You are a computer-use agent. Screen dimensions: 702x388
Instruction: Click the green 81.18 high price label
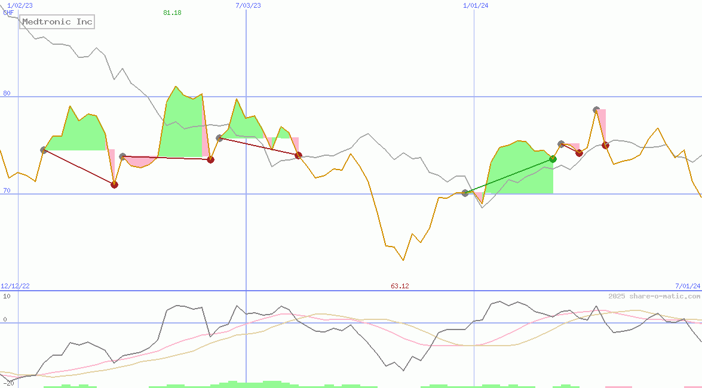(171, 13)
